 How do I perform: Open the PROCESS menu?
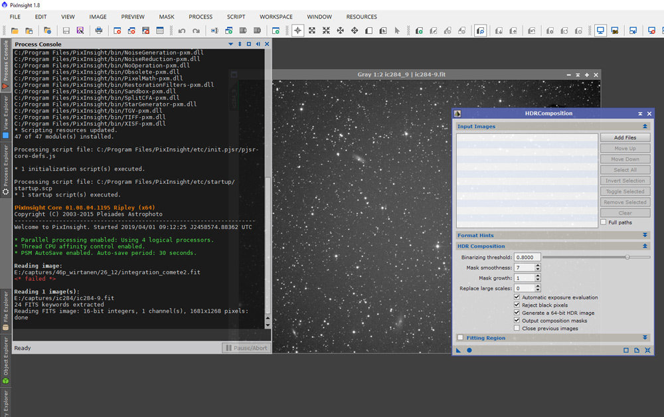coord(201,17)
